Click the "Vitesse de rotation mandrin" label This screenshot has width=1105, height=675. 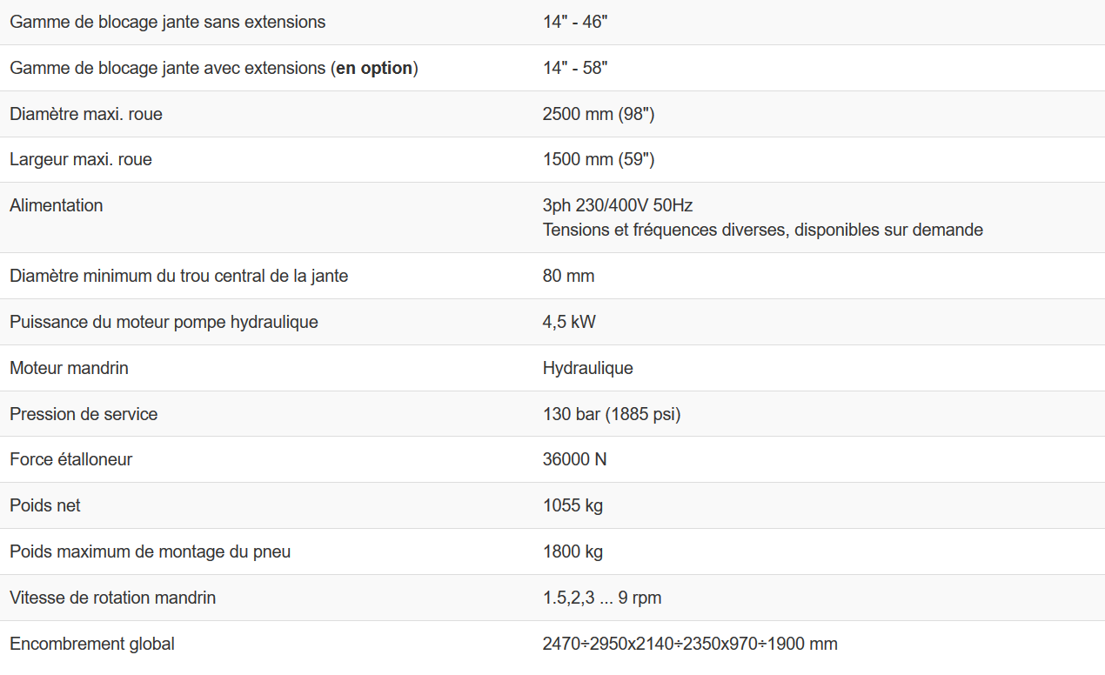pos(112,598)
